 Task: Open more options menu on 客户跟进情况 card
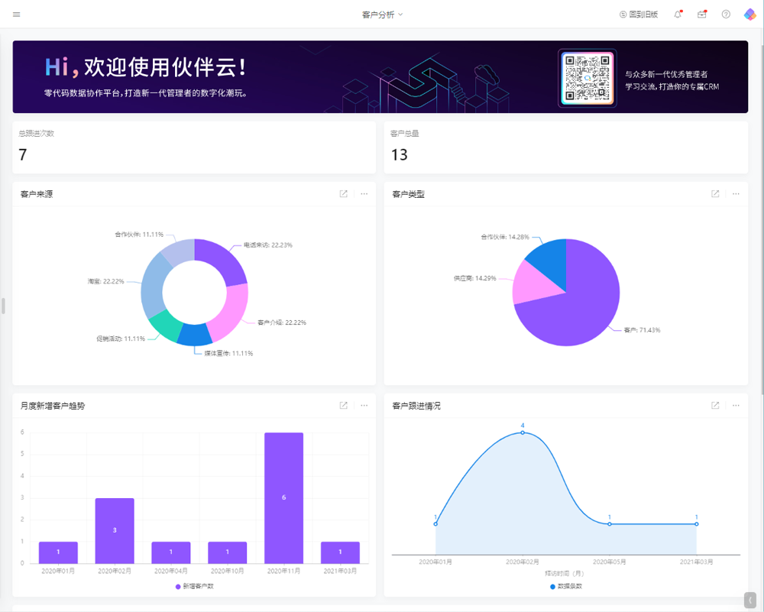click(736, 406)
